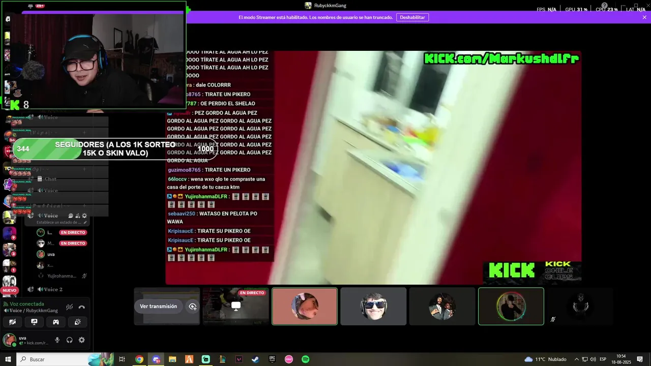Open Voice channel settings gear
The height and width of the screenshot is (366, 651).
pyautogui.click(x=84, y=216)
